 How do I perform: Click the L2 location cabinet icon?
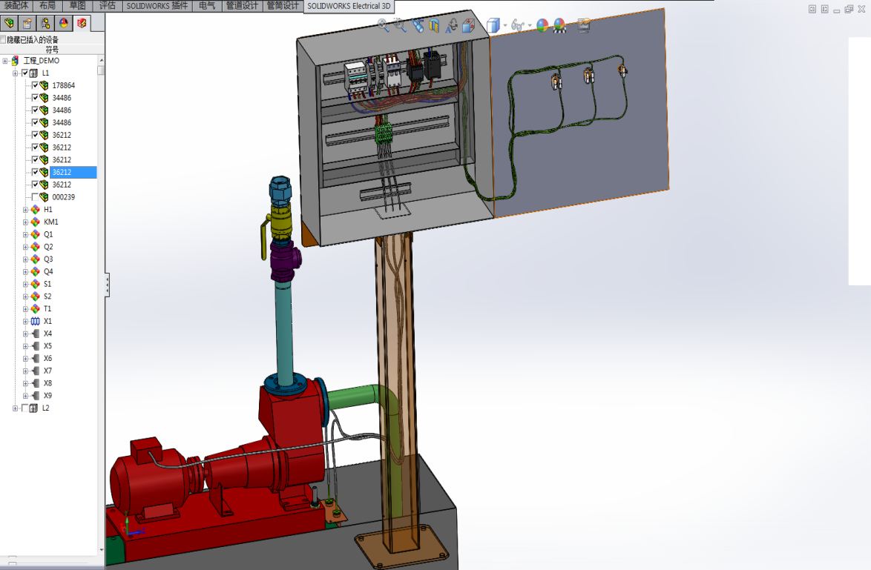[x=33, y=408]
